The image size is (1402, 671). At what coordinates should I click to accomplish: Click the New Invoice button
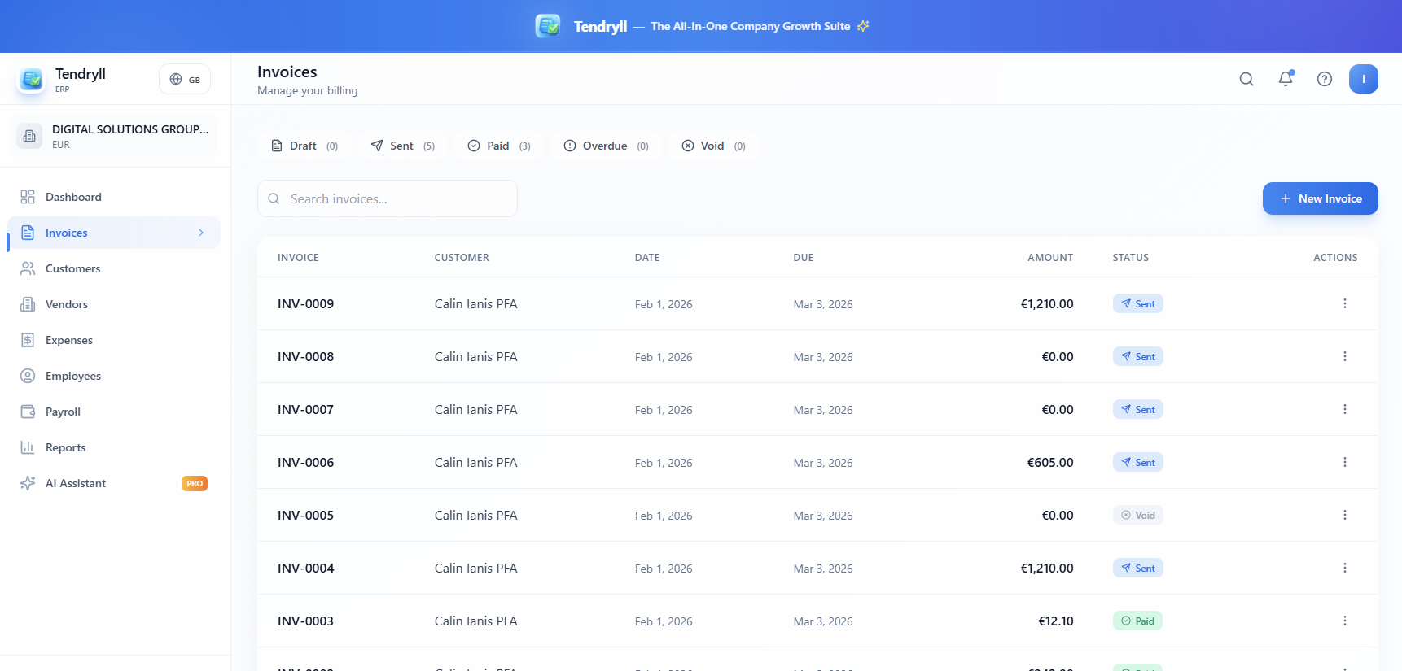coord(1320,198)
